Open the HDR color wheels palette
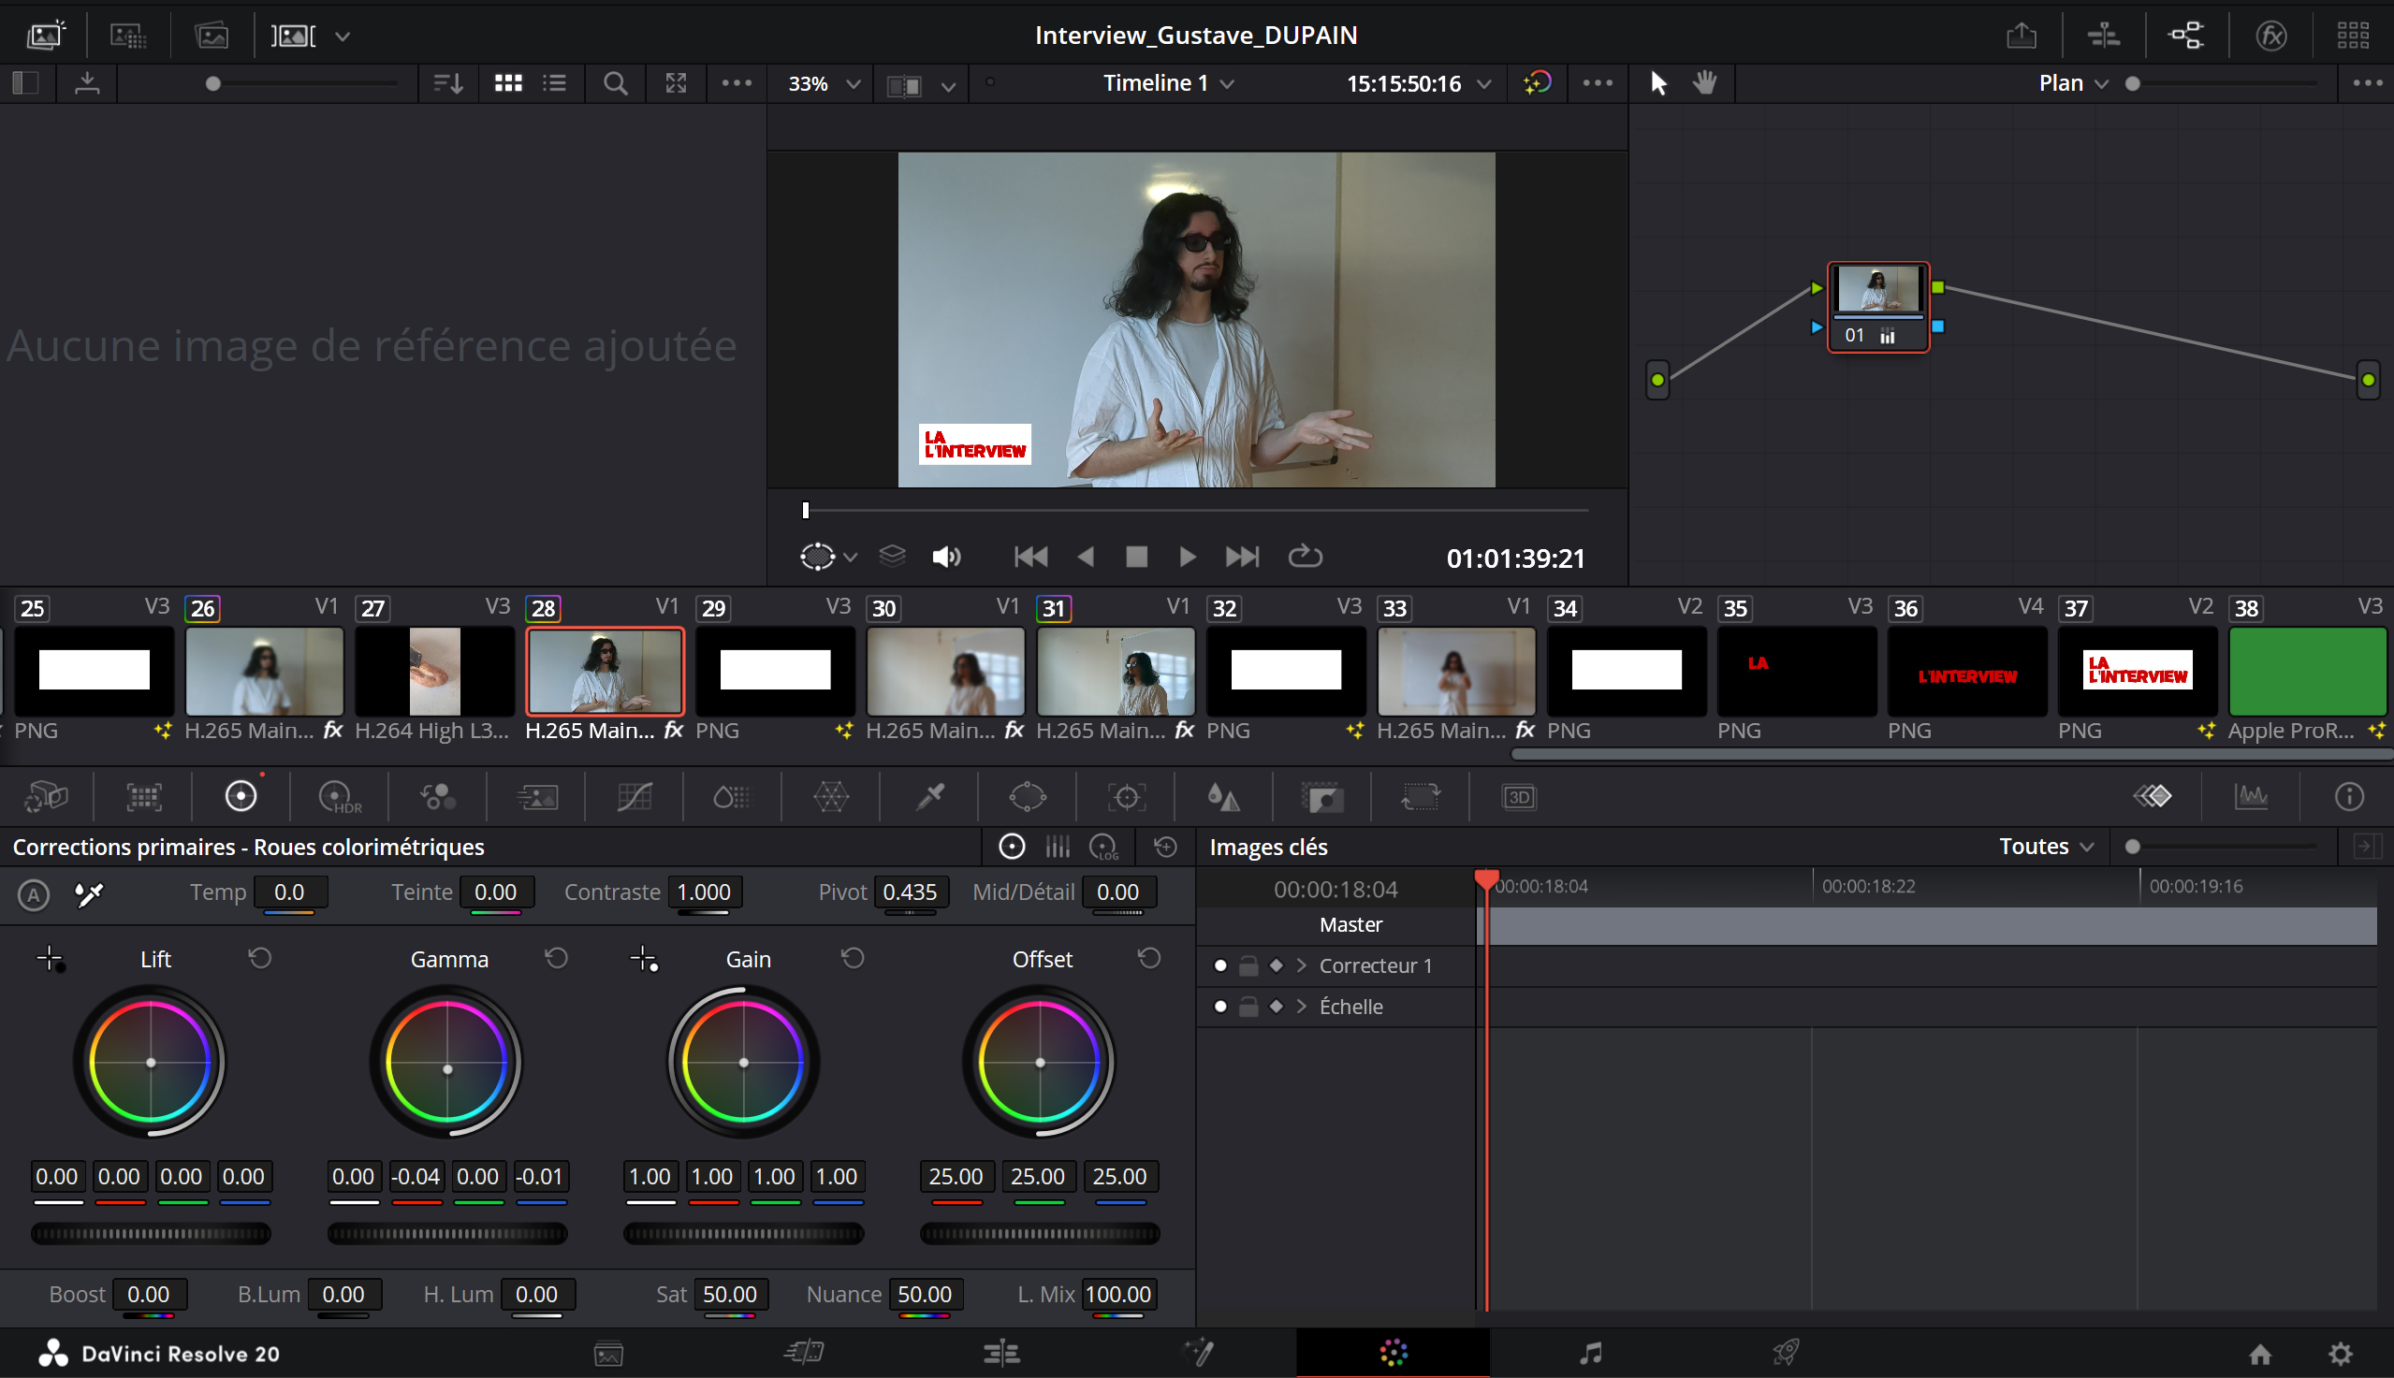Screen dimensions: 2394x1378 [338, 797]
